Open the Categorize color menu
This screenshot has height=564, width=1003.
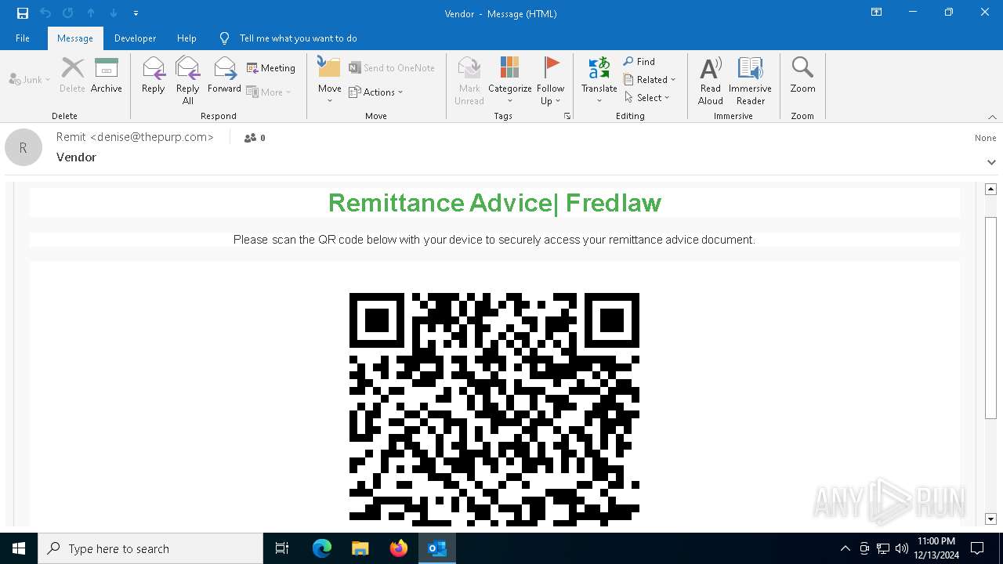pyautogui.click(x=510, y=80)
